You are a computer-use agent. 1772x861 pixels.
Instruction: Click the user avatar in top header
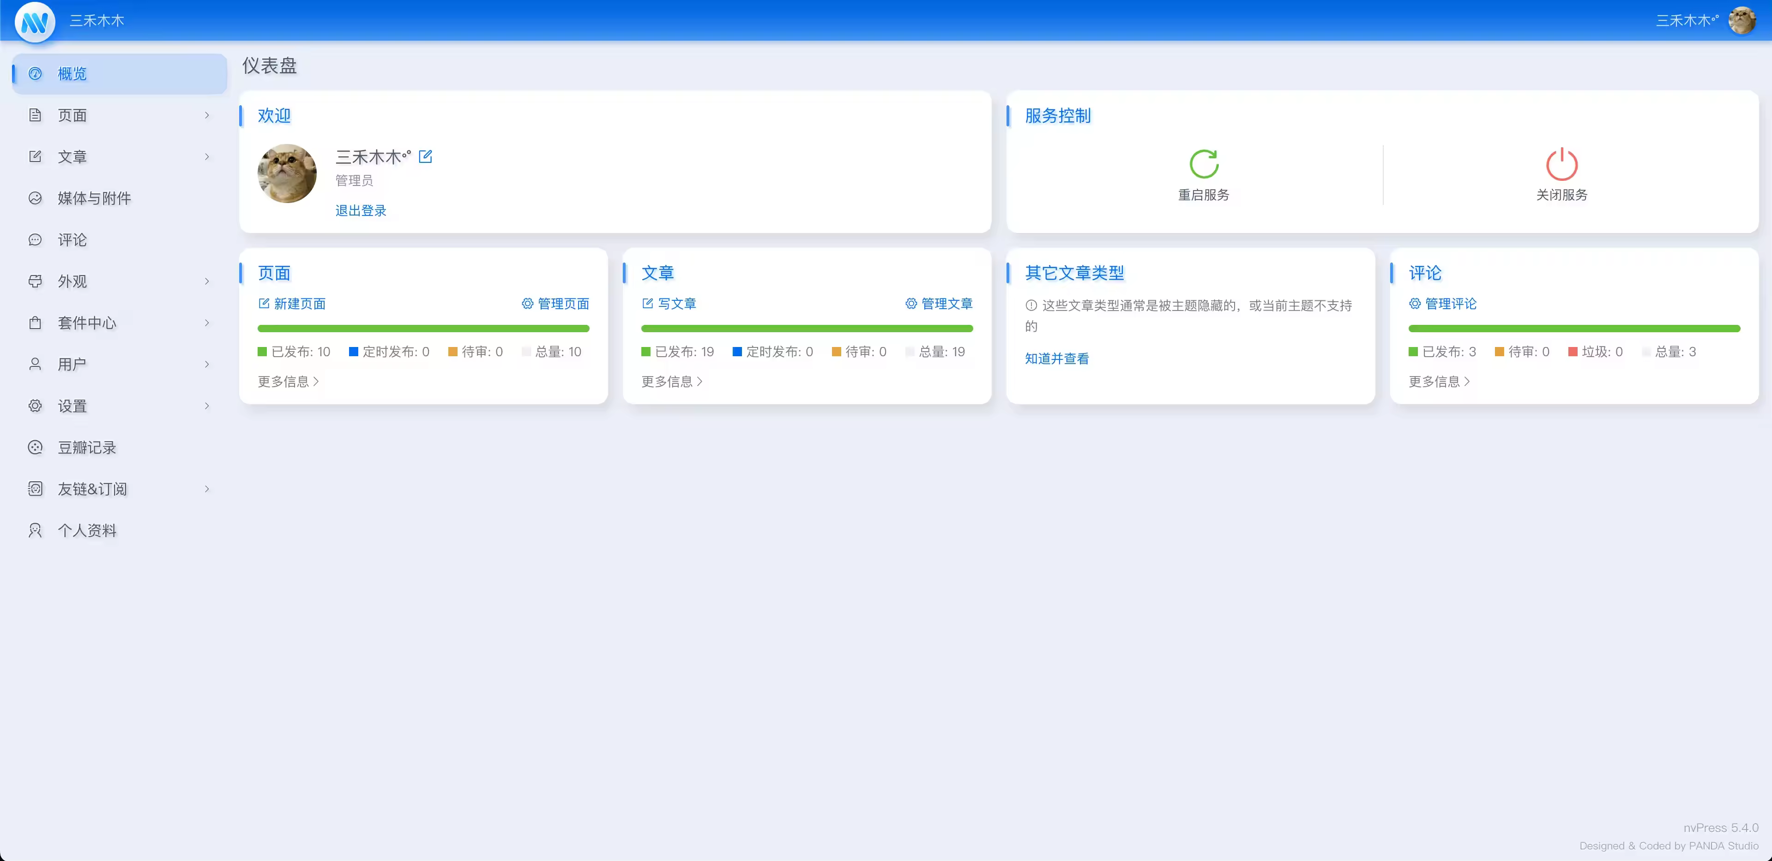coord(1742,21)
